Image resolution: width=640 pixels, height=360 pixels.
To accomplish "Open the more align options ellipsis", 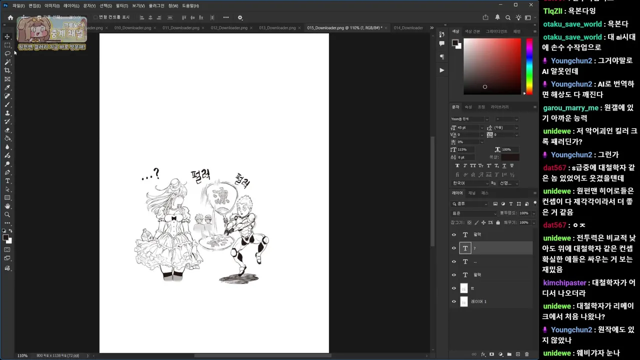I will click(226, 17).
